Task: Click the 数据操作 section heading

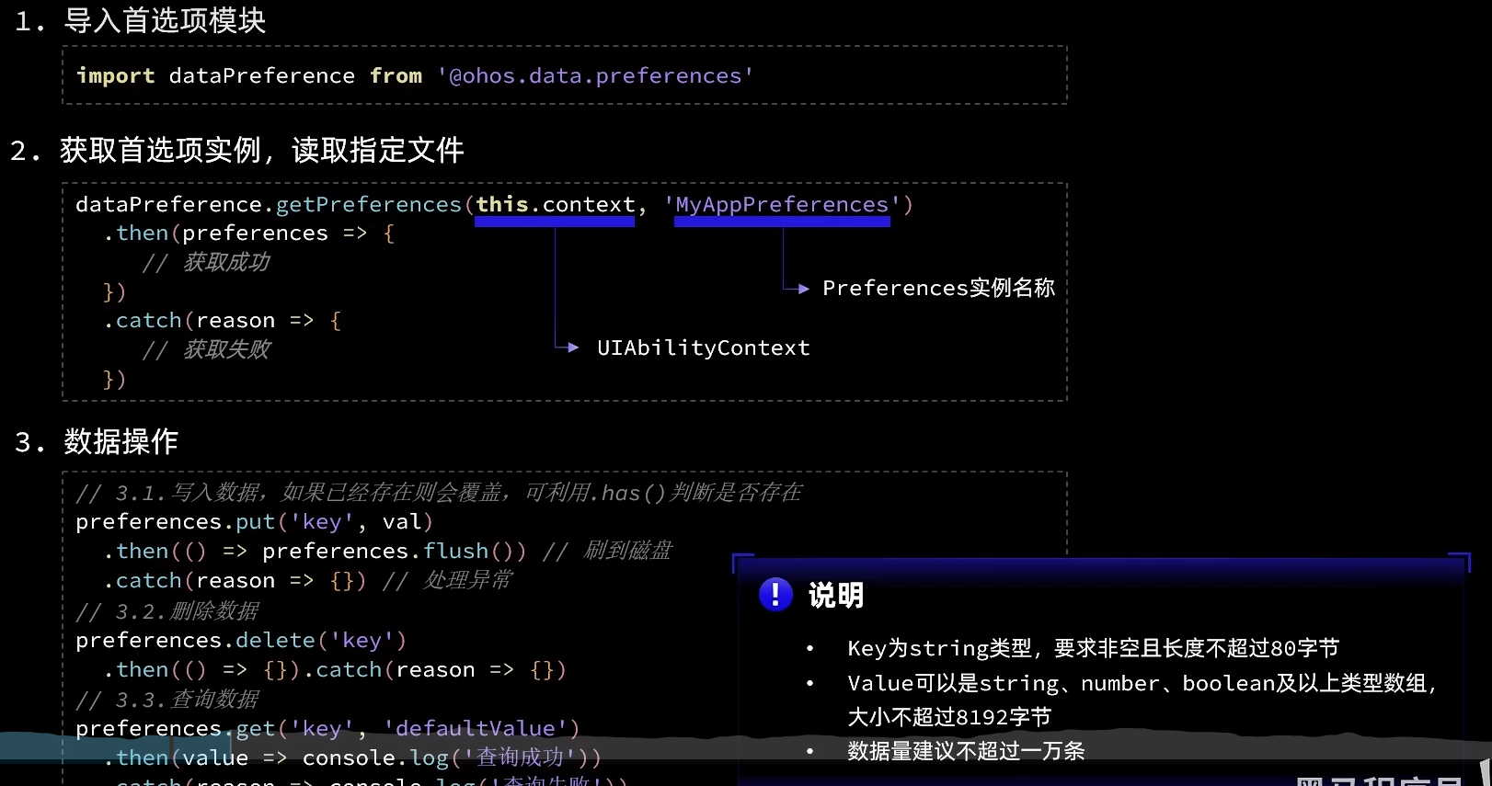Action: 121,442
